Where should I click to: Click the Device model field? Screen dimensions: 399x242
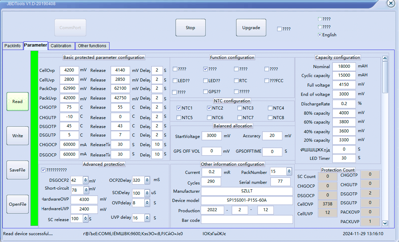pos(247,200)
